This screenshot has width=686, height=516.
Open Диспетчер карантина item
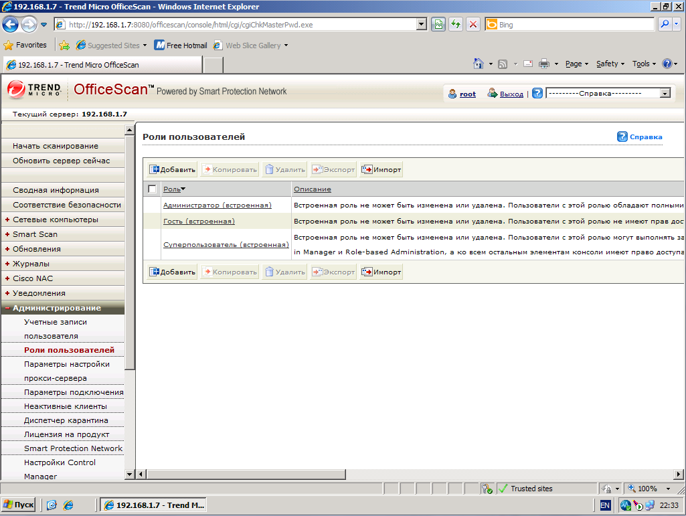(x=66, y=420)
